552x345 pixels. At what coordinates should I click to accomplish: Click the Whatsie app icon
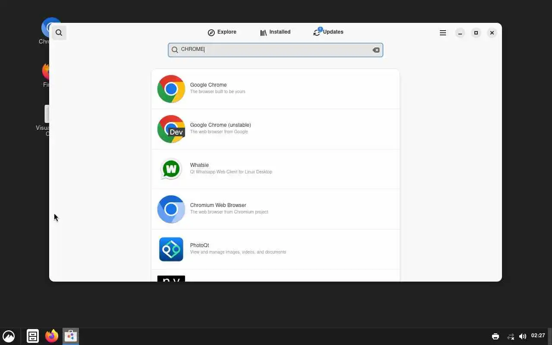pos(171,169)
